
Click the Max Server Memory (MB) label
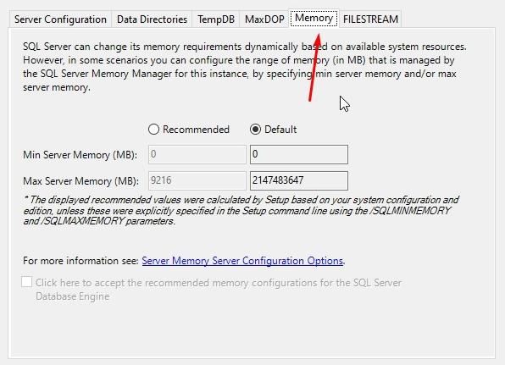80,181
